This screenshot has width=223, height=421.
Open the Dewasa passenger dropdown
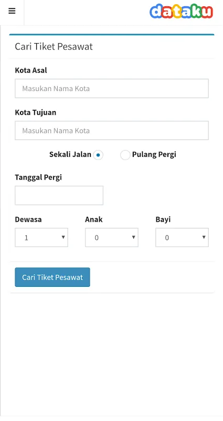click(41, 237)
